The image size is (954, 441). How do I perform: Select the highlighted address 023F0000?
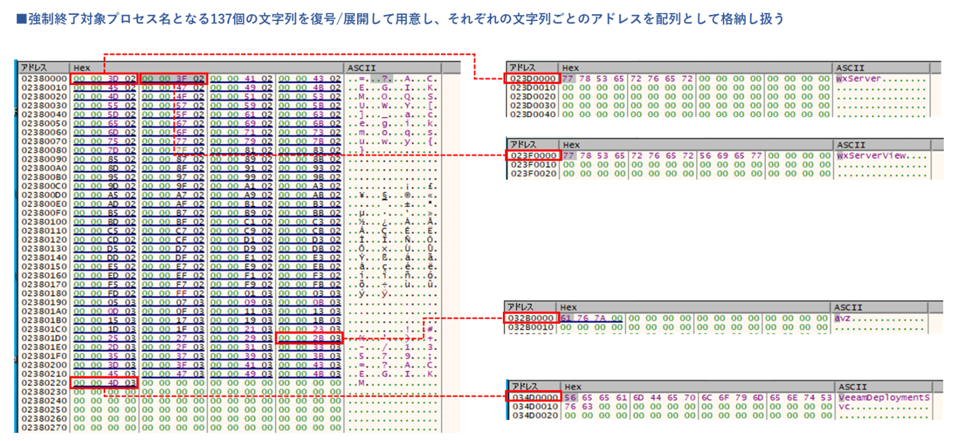(533, 156)
